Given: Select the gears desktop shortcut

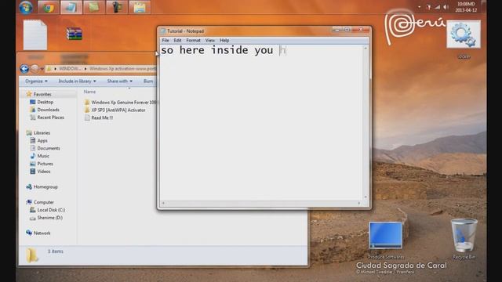Looking at the screenshot, I should point(464,34).
